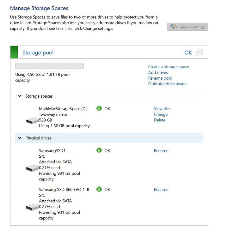Screen dimensions: 233x237
Task: Run Optimize drive usage
Action: pos(167,84)
